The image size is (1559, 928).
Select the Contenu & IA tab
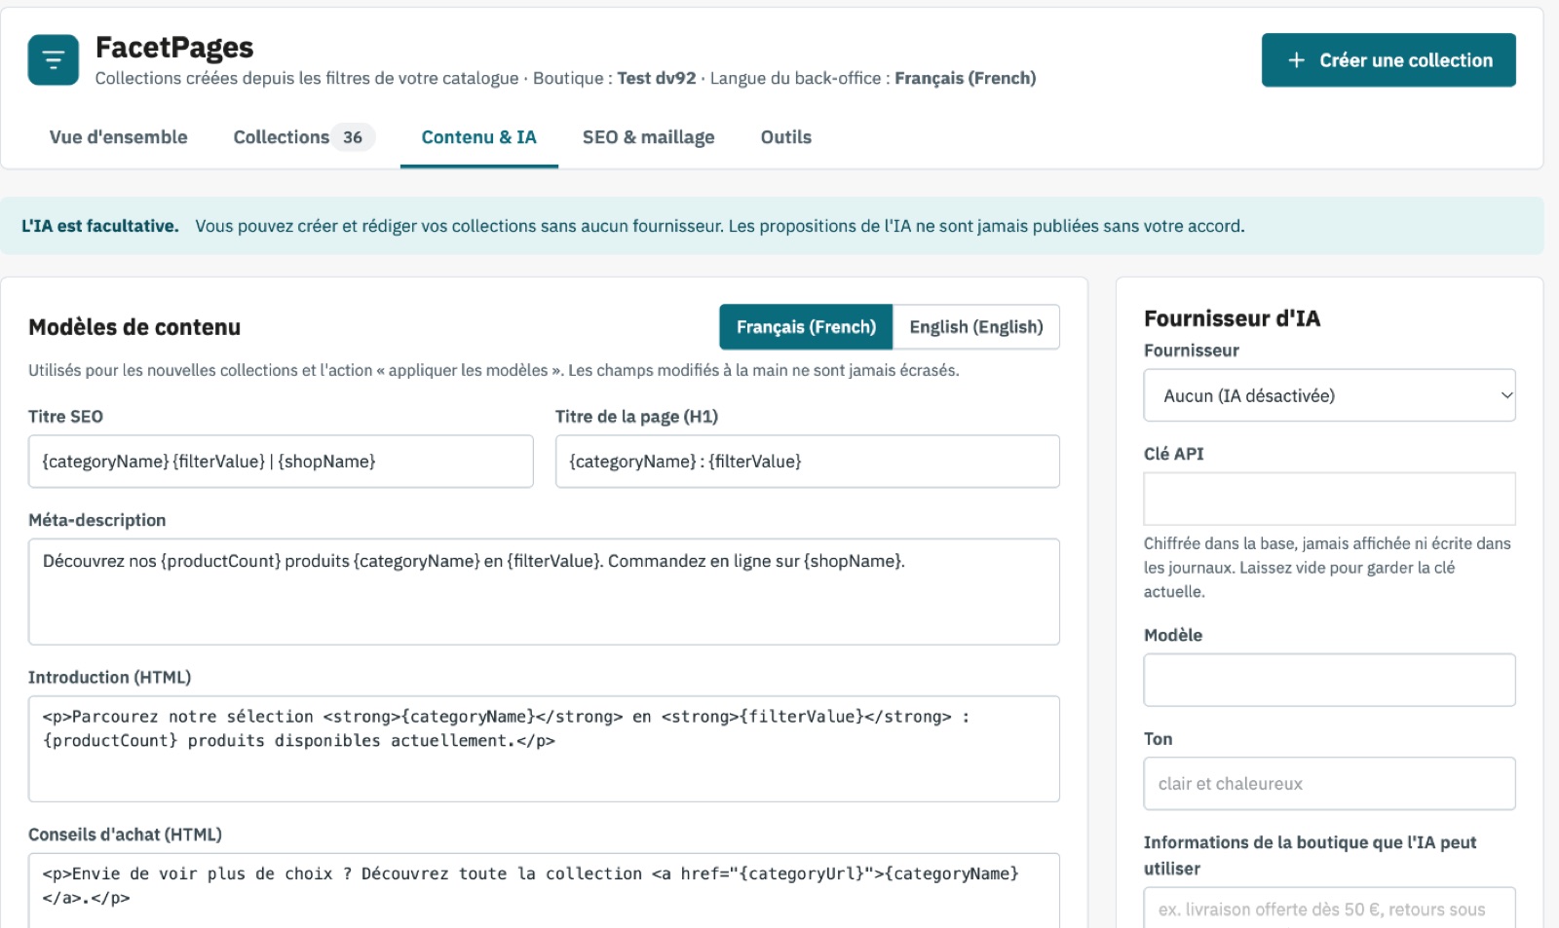(478, 137)
